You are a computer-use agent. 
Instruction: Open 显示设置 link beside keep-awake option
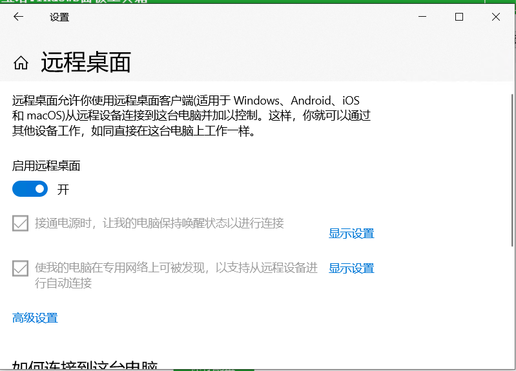click(x=351, y=234)
